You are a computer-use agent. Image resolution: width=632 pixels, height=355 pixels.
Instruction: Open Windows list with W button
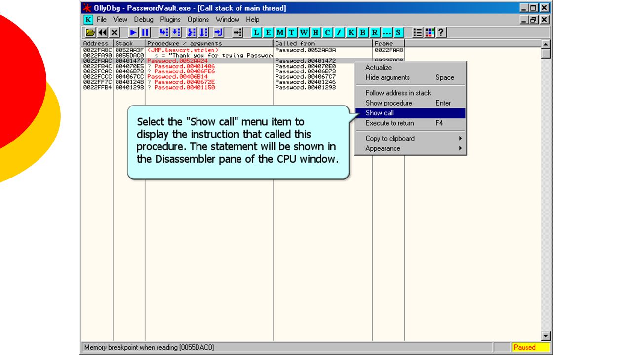click(304, 33)
